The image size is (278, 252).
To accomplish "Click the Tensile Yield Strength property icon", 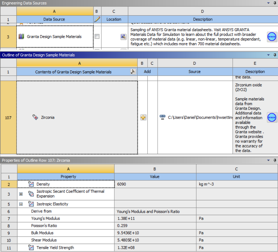I will [x=31, y=248].
